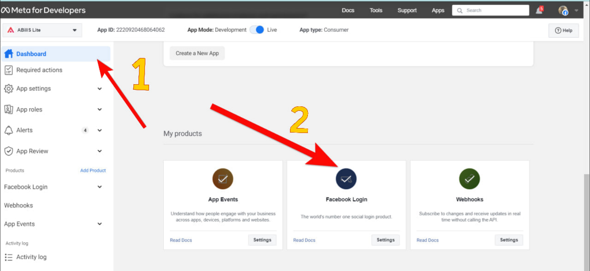
Task: Click the Meta for Developers logo
Action: click(x=43, y=10)
